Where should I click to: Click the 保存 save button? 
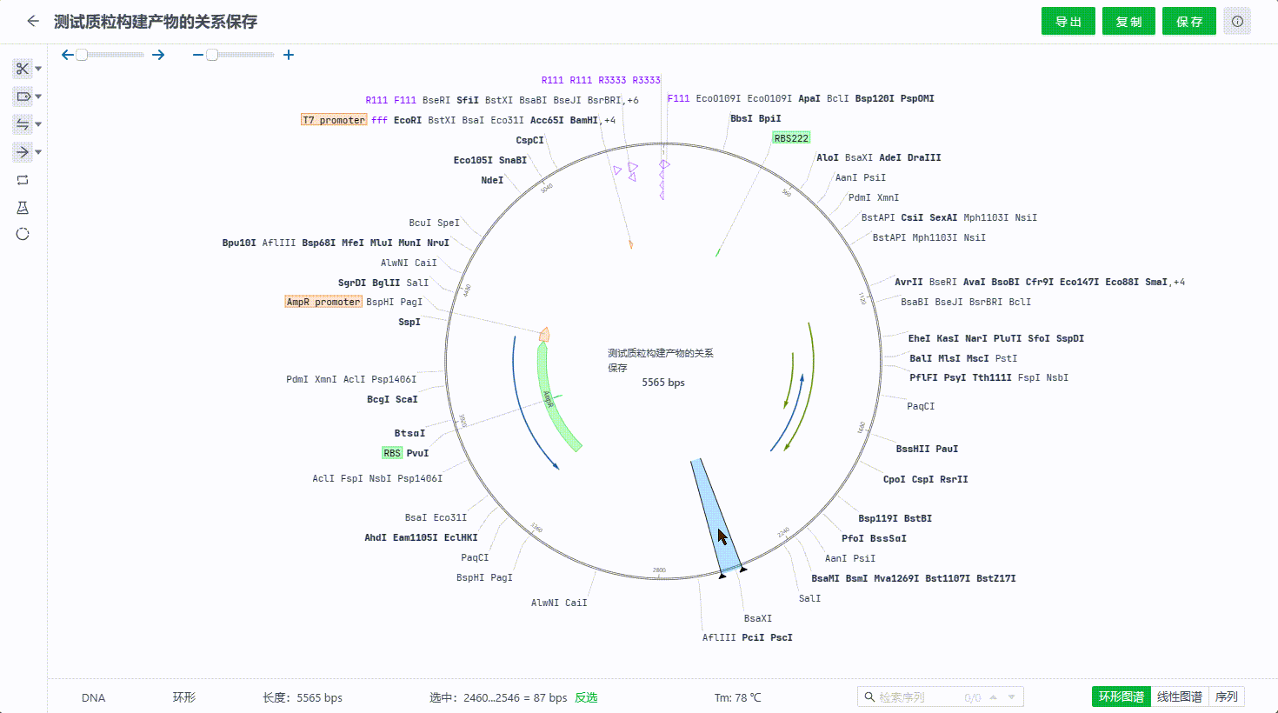click(x=1188, y=22)
